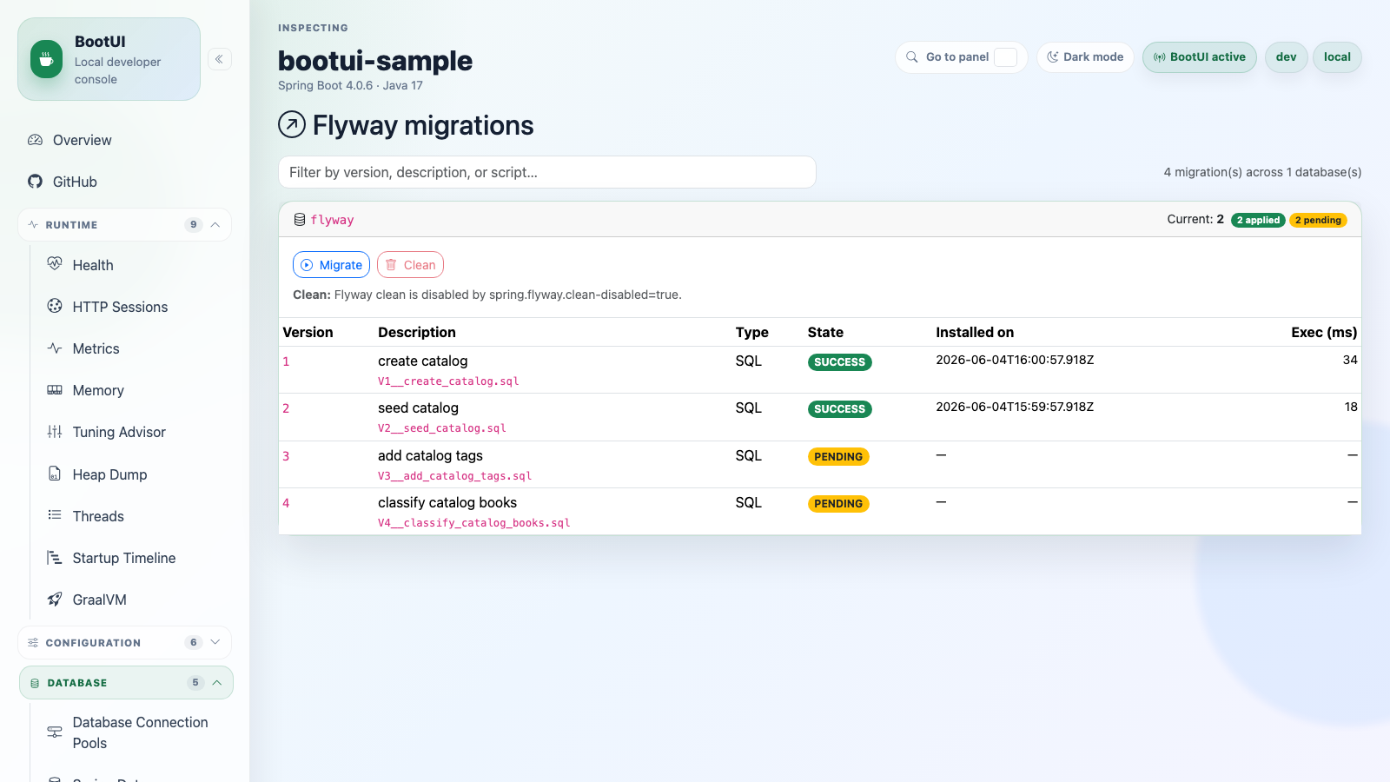Click the classify catalog books description

coord(447,502)
